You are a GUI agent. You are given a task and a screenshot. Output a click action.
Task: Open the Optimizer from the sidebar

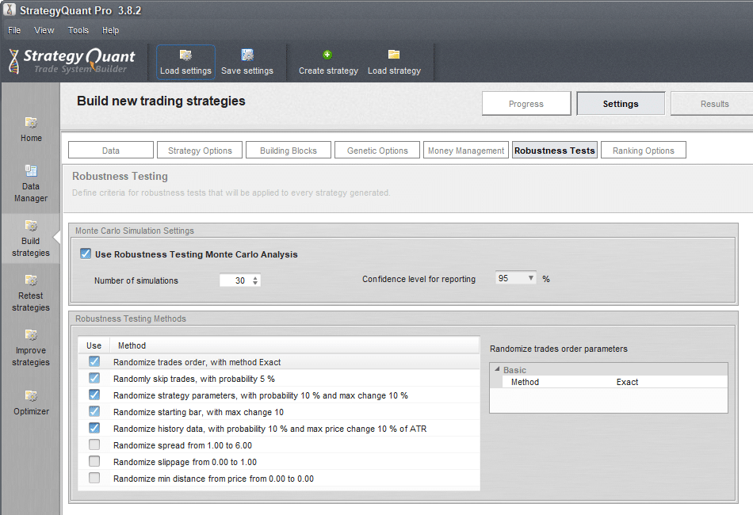point(31,402)
